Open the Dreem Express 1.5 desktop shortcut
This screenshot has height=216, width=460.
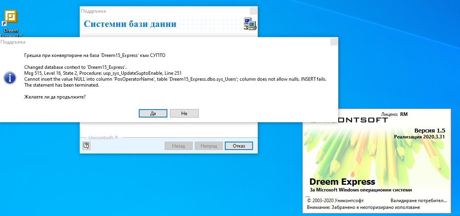click(13, 19)
